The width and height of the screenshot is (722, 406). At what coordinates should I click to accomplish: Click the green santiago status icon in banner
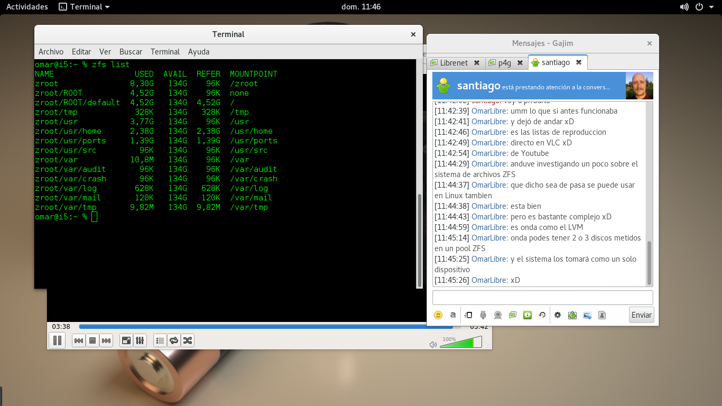444,86
